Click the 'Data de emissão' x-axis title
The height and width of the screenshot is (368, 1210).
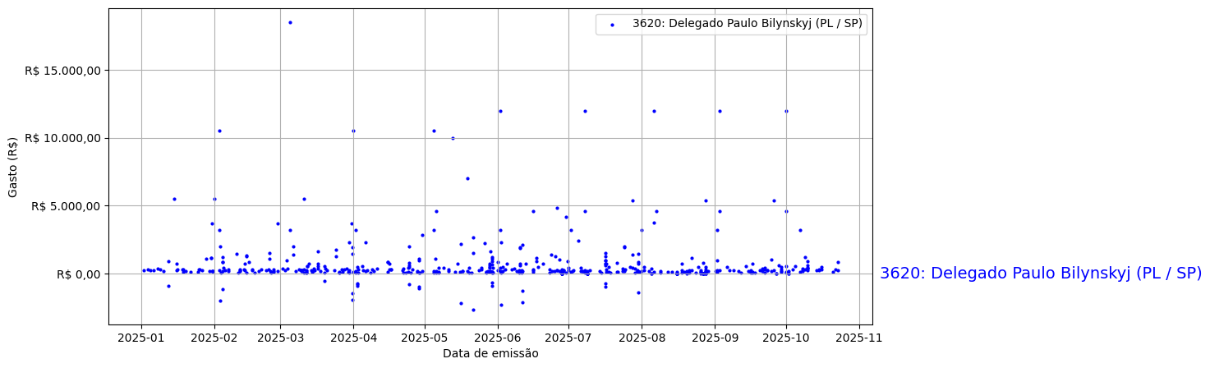pos(490,353)
